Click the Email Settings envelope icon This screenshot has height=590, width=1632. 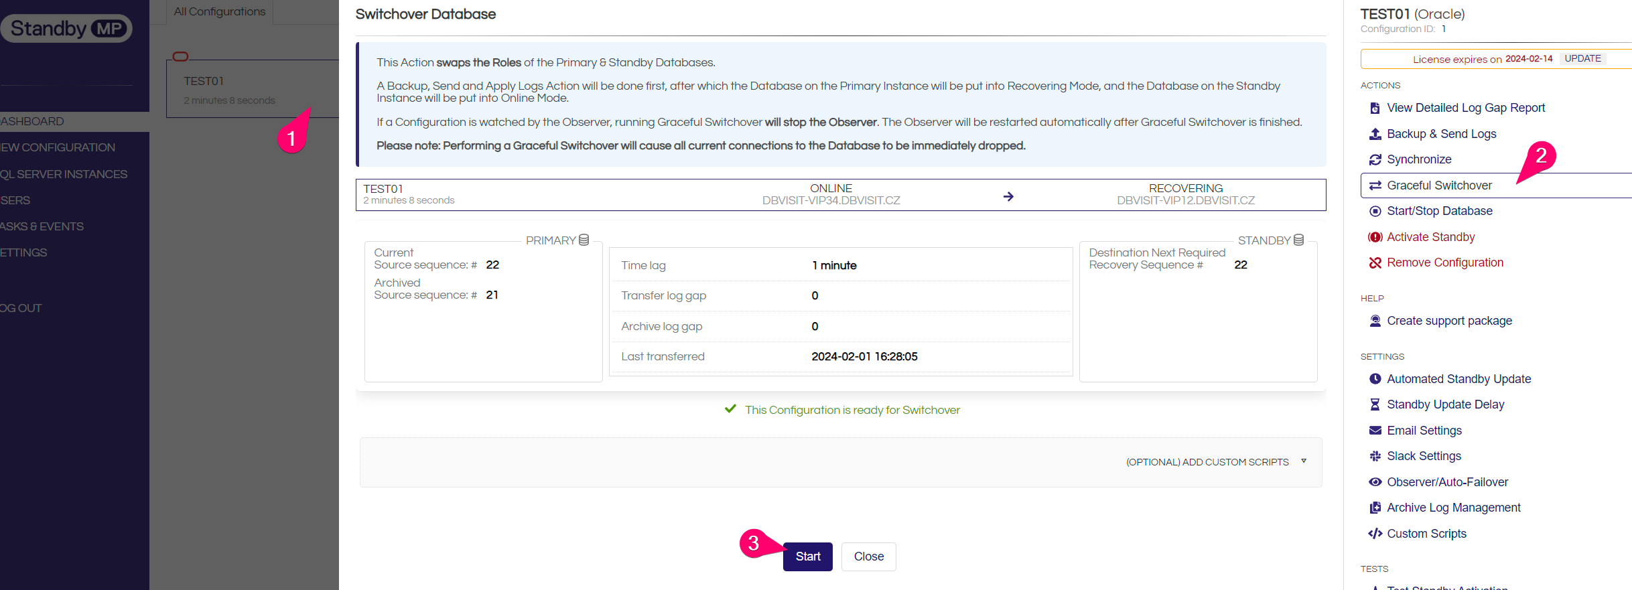(1375, 431)
